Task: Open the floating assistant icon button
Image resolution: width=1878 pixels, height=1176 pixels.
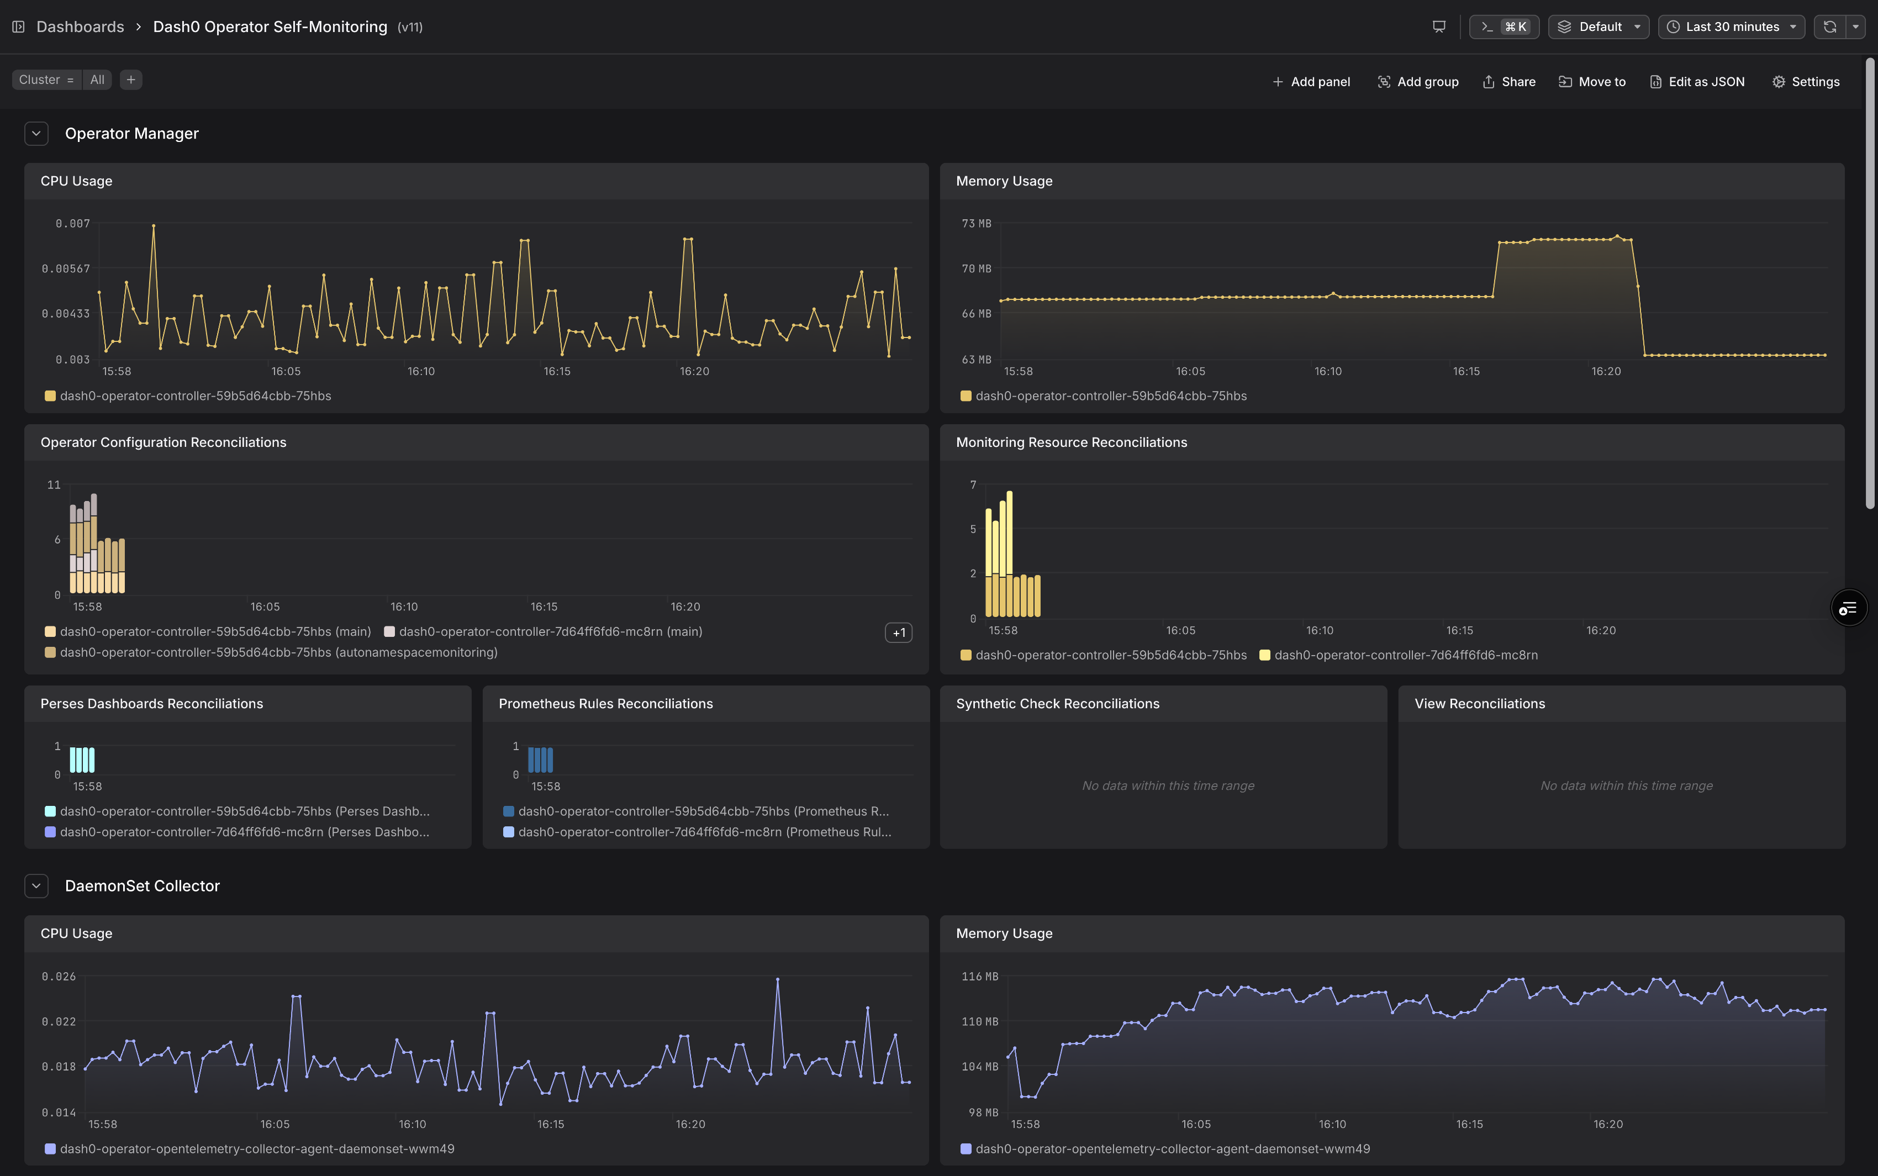Action: pos(1849,608)
